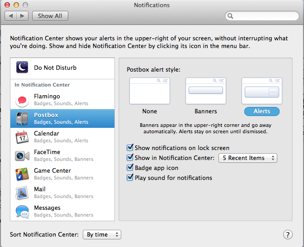Minimize the Notifications window
The height and width of the screenshot is (247, 304).
tap(16, 5)
